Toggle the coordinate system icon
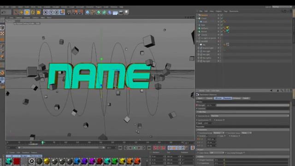 tap(62, 12)
